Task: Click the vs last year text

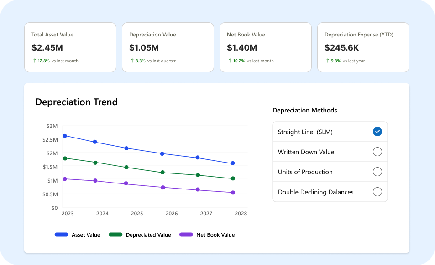Action: tap(354, 61)
